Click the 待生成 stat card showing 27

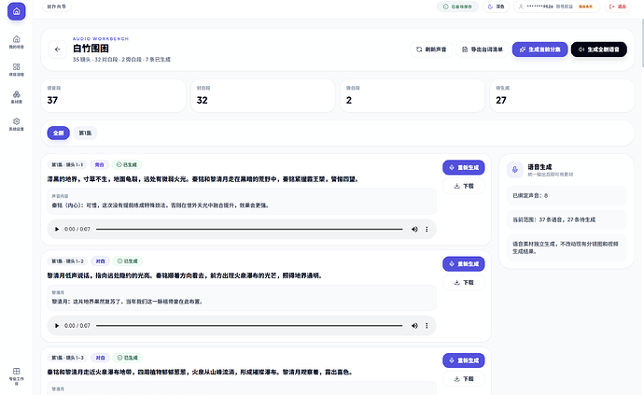562,96
